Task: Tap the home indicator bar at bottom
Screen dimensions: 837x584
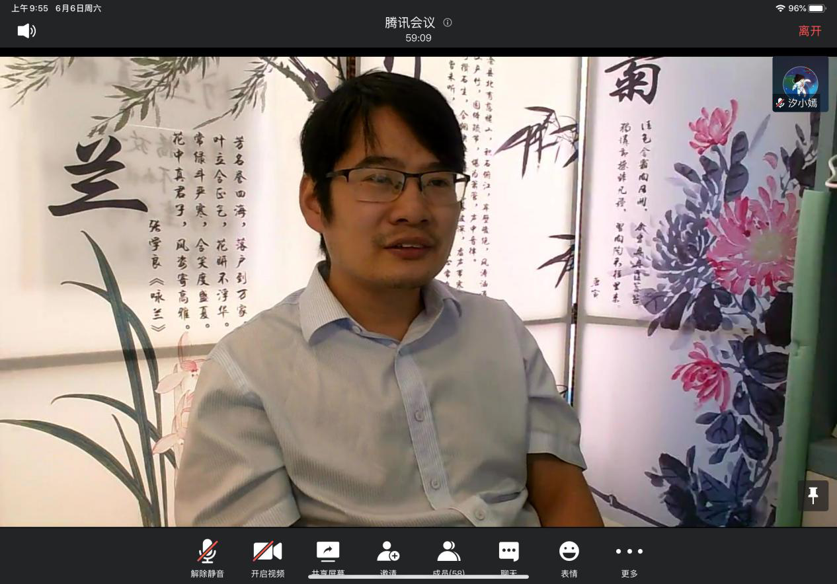Action: [x=418, y=577]
